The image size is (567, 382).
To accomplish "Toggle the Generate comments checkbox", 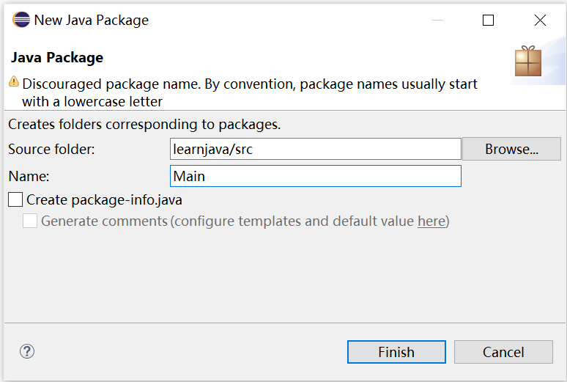I will coord(30,221).
